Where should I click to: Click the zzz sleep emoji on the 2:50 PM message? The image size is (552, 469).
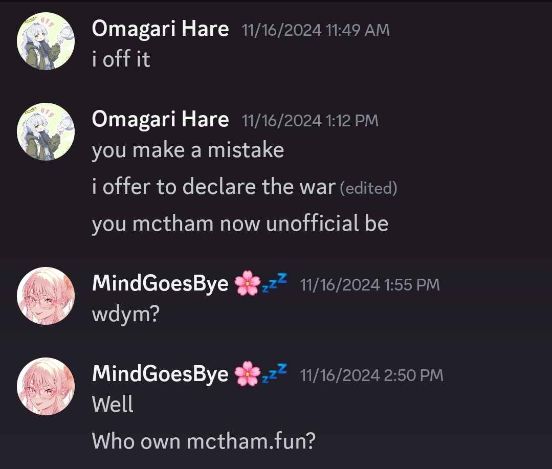click(x=275, y=375)
